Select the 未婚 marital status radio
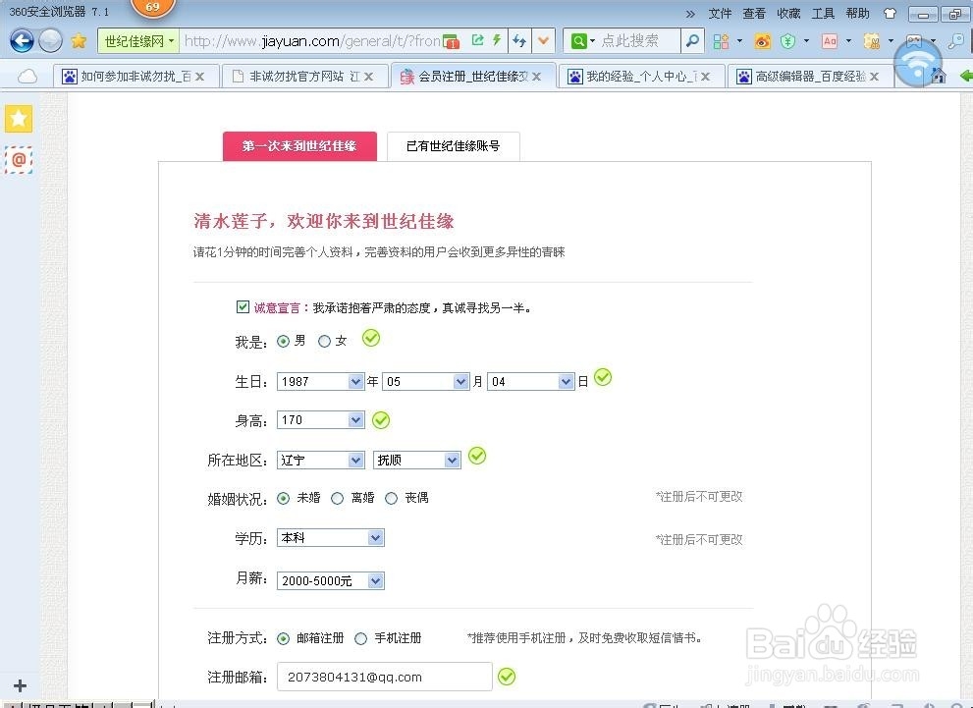Viewport: 973px width, 708px height. pos(283,498)
